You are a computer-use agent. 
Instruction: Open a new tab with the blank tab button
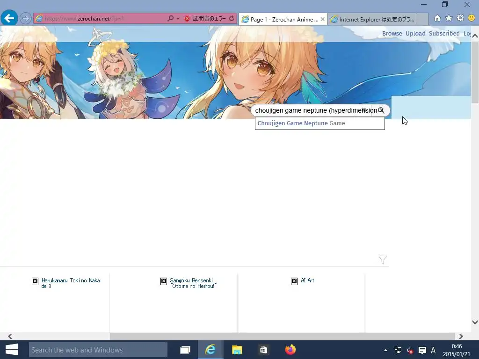pos(422,19)
